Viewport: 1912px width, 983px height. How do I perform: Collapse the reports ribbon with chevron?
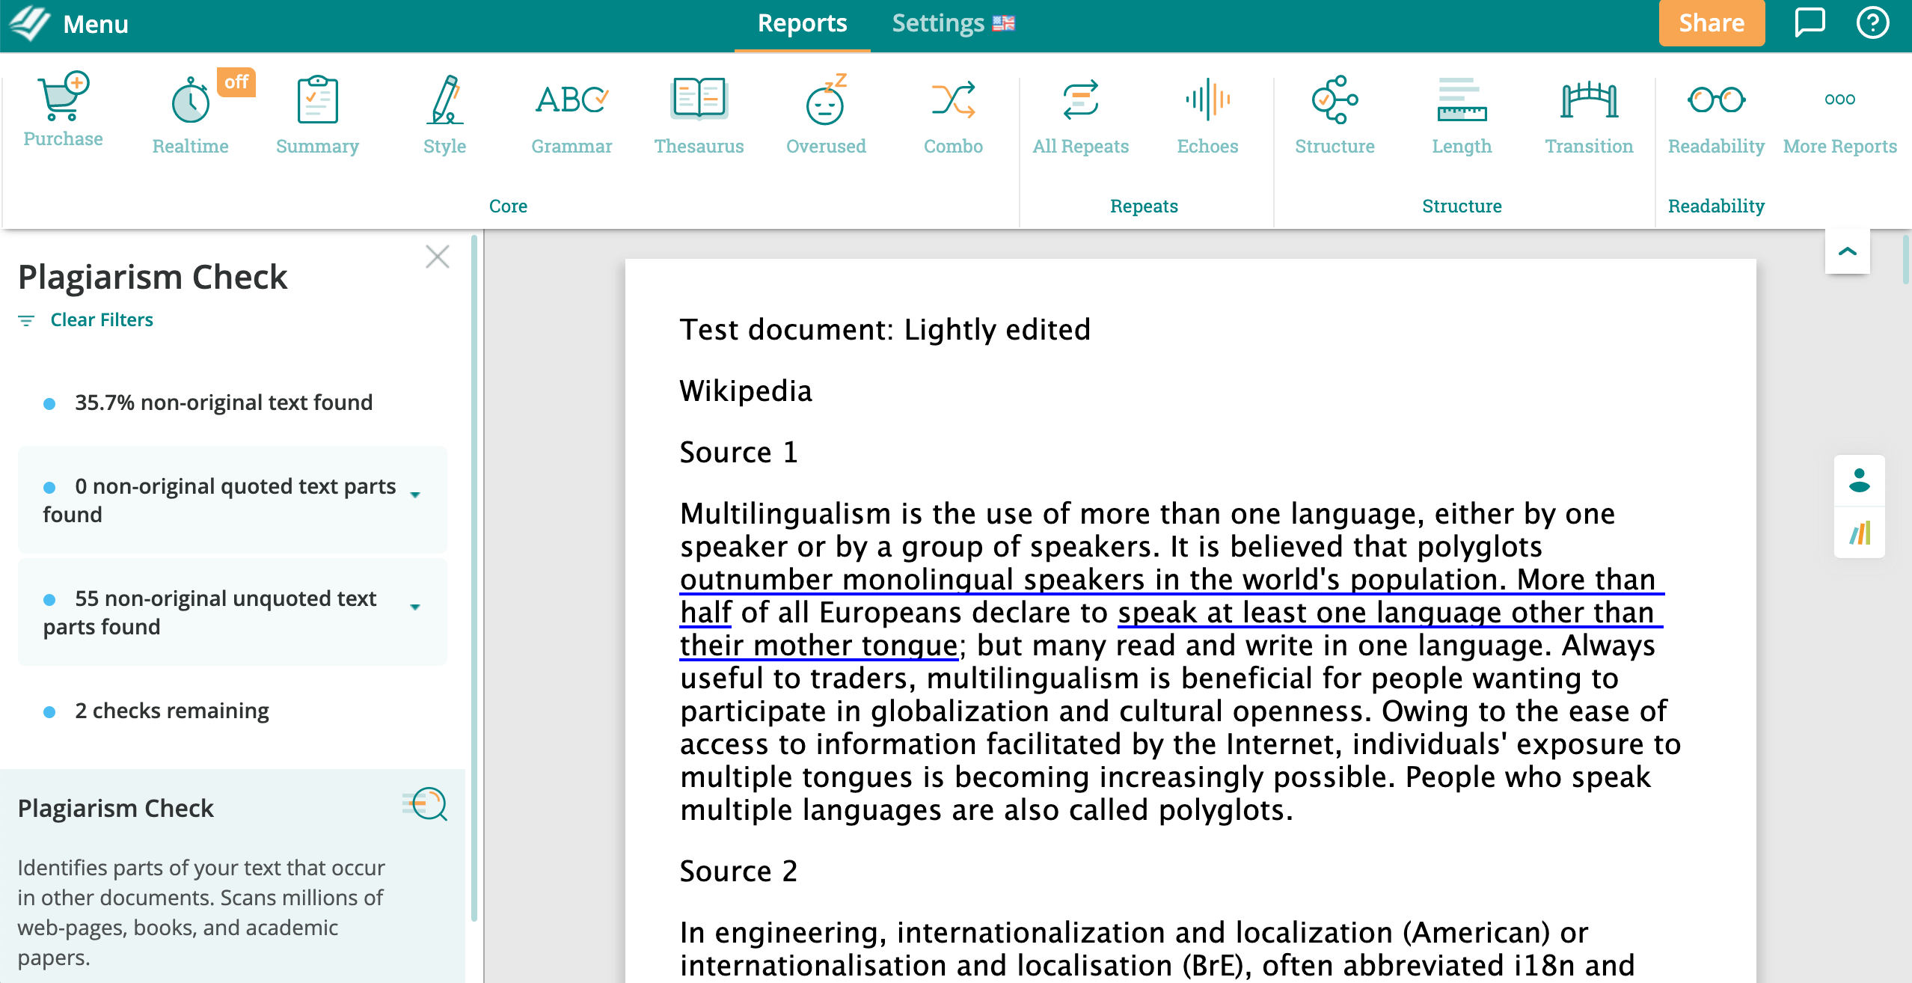point(1847,251)
